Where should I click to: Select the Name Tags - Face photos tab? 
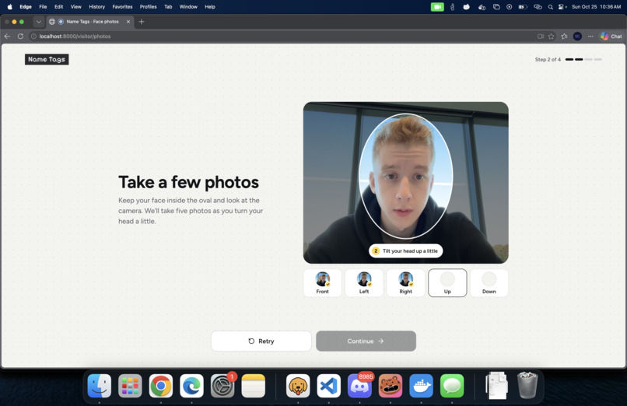(x=90, y=22)
